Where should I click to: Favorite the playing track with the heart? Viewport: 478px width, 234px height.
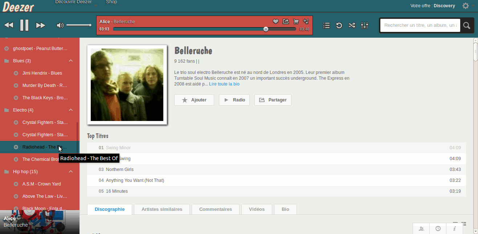275,21
